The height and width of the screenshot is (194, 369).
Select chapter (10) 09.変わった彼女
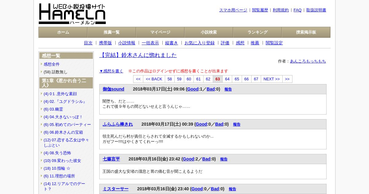[x=62, y=161]
